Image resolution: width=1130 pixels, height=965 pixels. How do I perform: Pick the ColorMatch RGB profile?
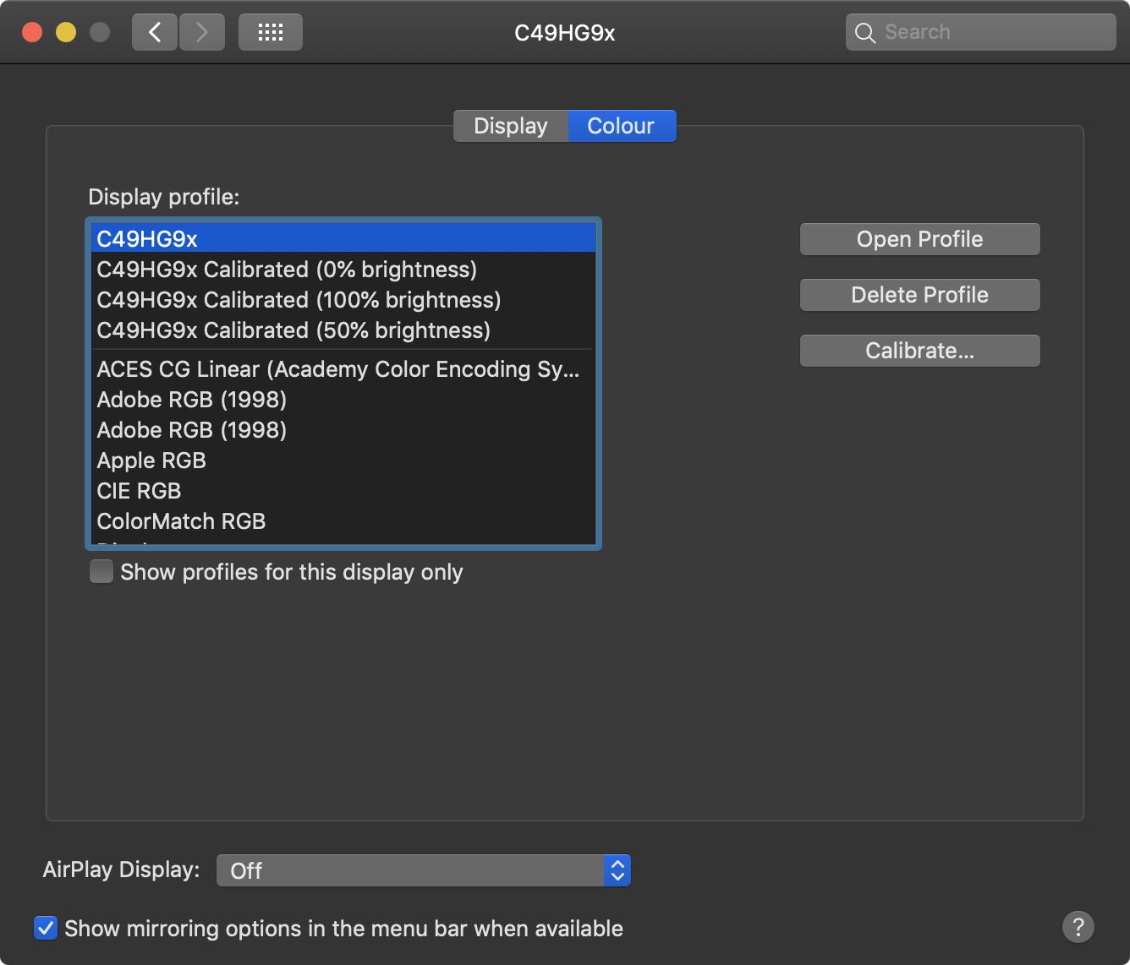click(x=181, y=521)
